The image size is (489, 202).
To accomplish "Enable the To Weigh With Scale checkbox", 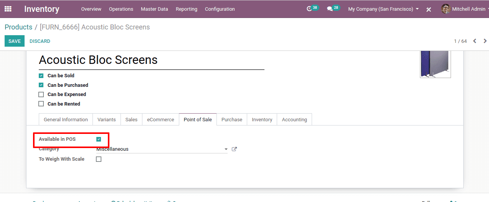I will coord(99,159).
